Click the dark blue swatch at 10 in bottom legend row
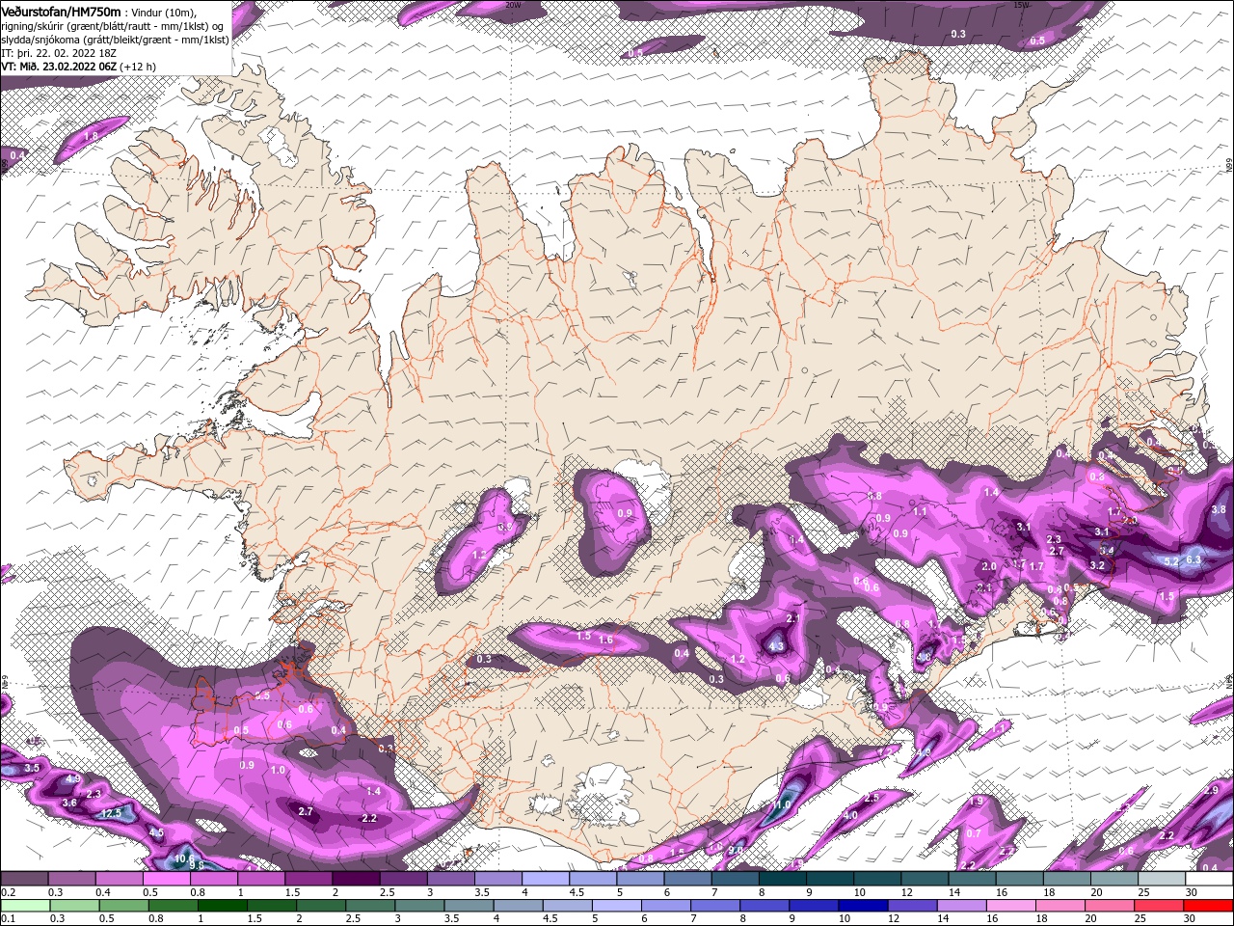 tap(862, 906)
